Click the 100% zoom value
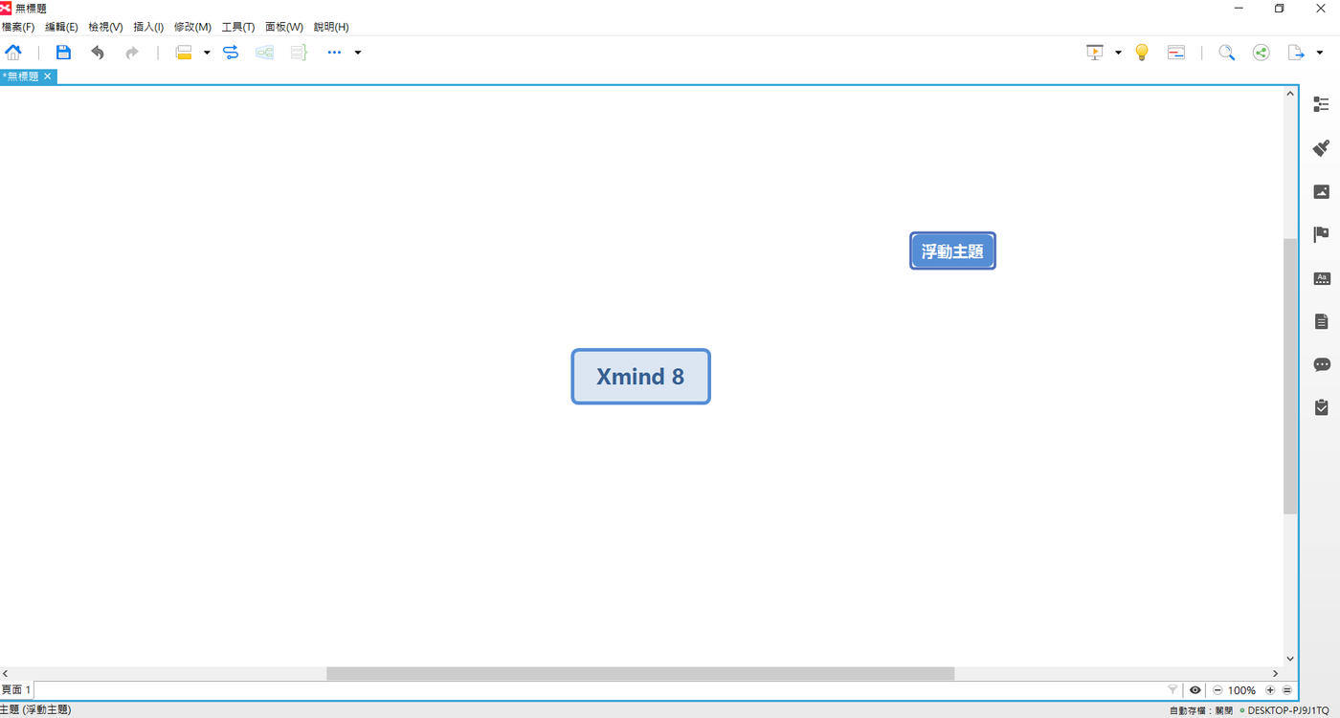 coord(1242,690)
